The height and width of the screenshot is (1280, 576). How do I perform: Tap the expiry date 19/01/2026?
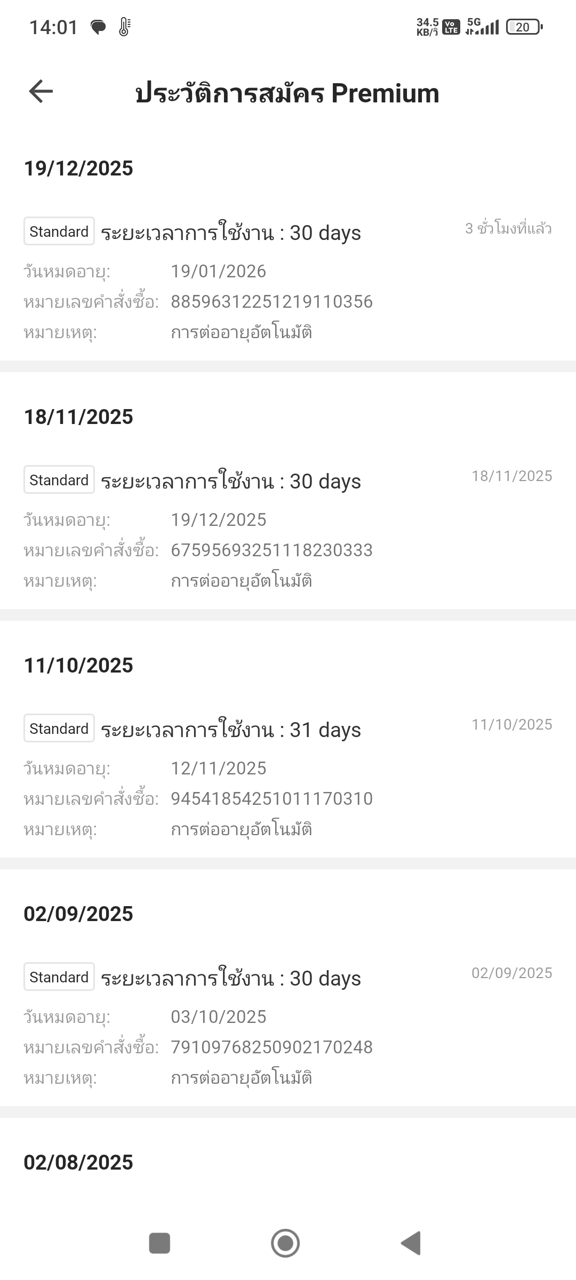click(x=218, y=271)
